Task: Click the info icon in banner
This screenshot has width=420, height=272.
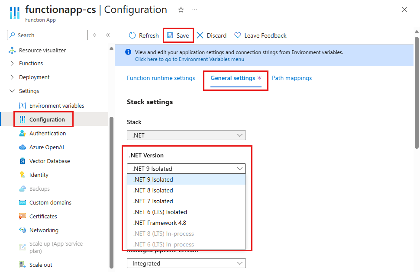Action: point(128,52)
